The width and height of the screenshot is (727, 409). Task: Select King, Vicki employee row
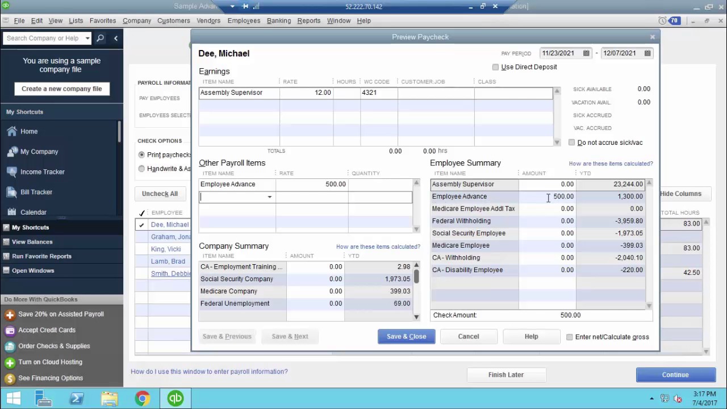pyautogui.click(x=166, y=249)
